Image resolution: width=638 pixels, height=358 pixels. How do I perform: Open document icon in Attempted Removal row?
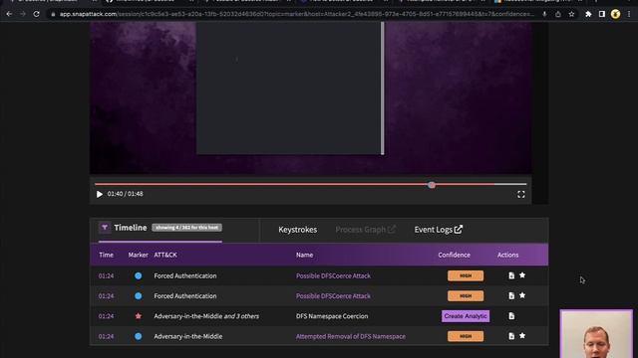(511, 336)
